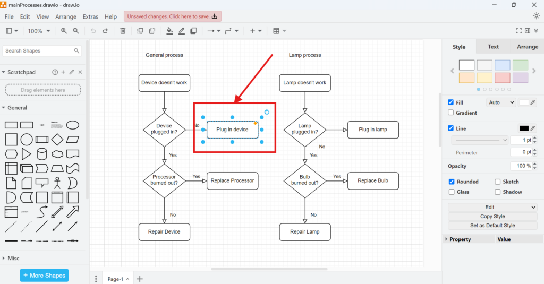Toggle fullscreen mode icon

click(x=519, y=31)
